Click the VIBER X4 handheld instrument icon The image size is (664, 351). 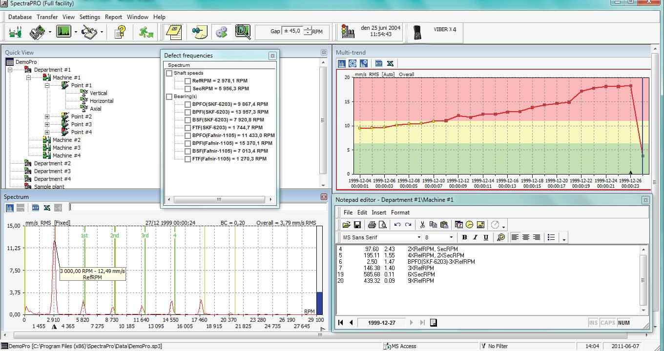(x=417, y=32)
